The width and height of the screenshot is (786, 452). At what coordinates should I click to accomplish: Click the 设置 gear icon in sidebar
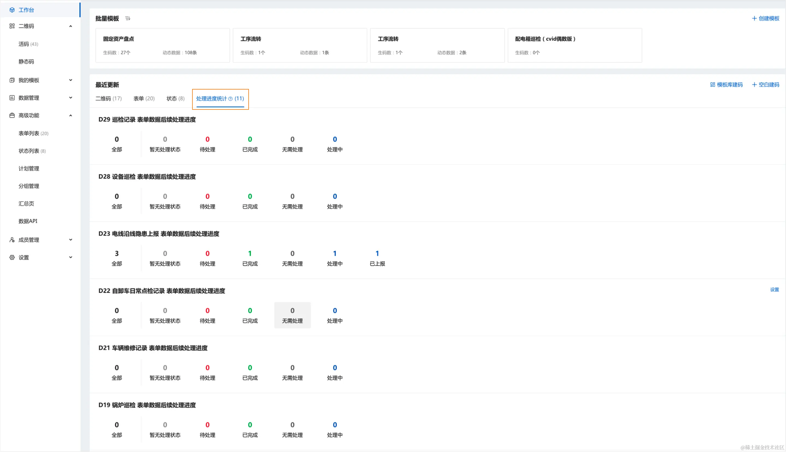pos(12,257)
